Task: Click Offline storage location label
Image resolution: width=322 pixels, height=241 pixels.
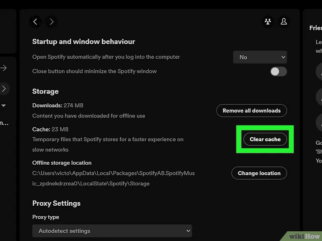Action: tap(62, 163)
